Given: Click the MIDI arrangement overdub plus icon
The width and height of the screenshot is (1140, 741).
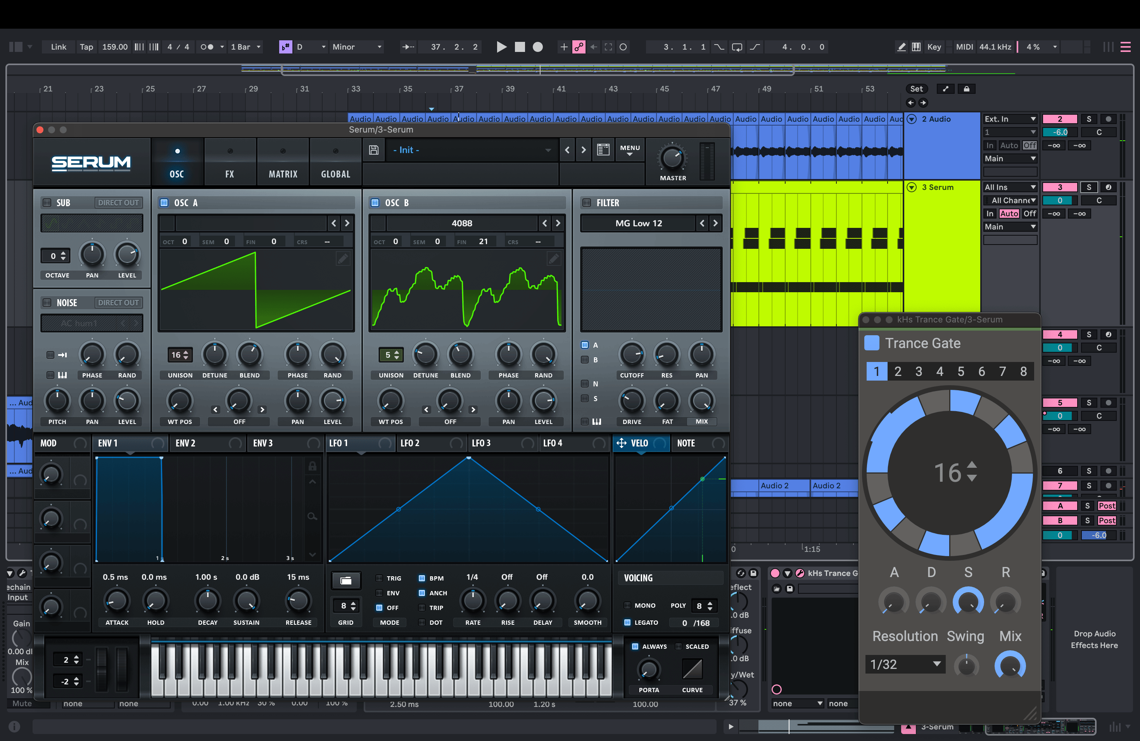Looking at the screenshot, I should 564,47.
